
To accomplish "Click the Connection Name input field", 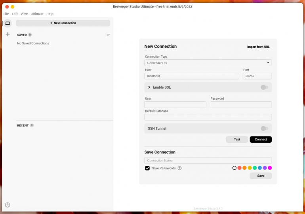I will point(208,161).
